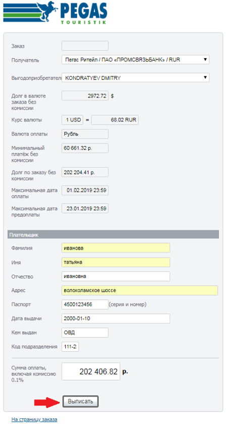Click the Pegas Touristik logo
The image size is (226, 424).
[x=55, y=13]
